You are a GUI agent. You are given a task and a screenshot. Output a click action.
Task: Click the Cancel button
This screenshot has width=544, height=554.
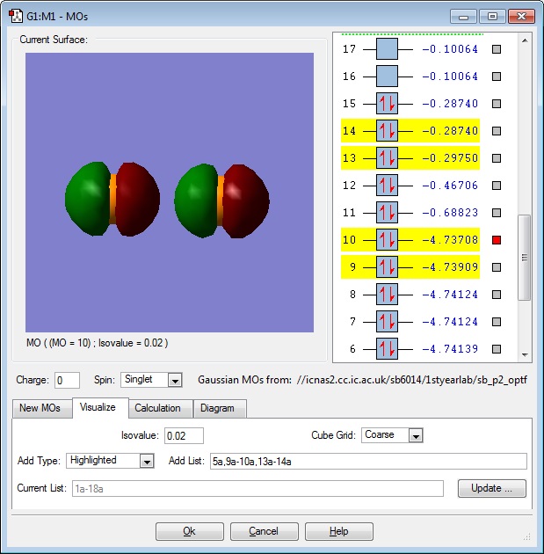tap(264, 531)
